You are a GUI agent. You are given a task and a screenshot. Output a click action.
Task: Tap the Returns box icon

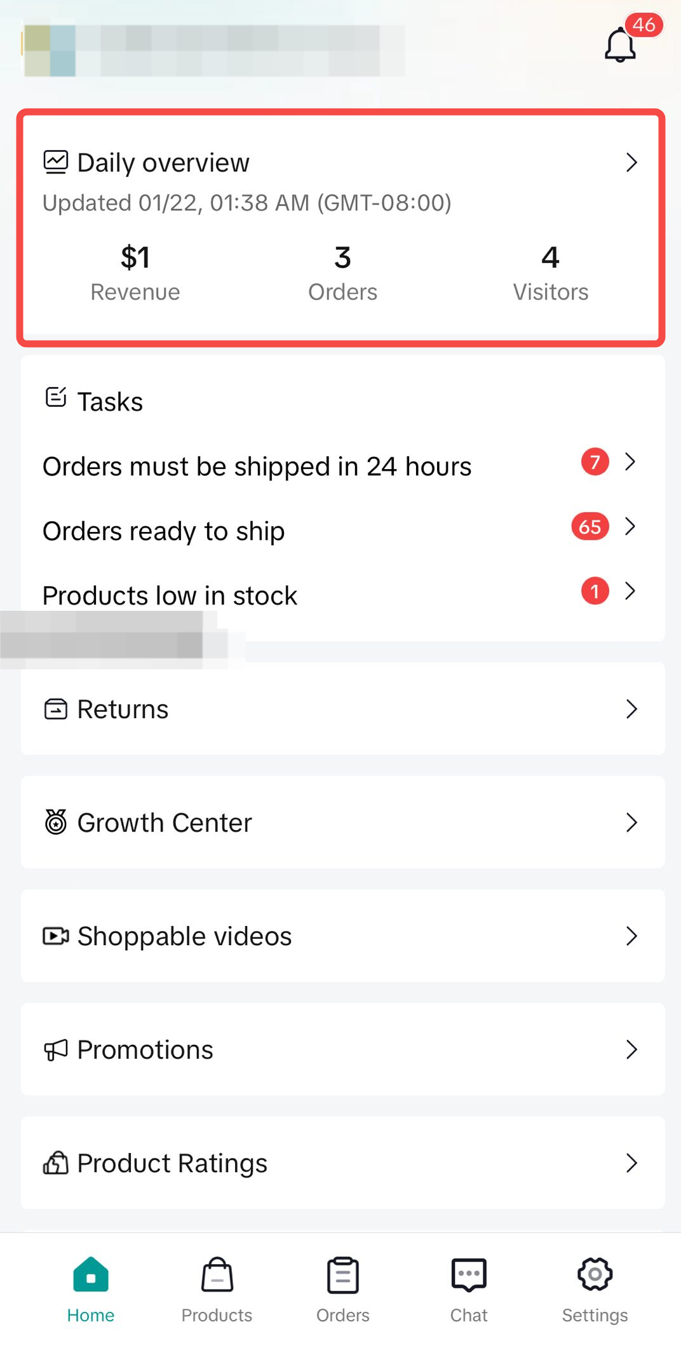(x=56, y=709)
